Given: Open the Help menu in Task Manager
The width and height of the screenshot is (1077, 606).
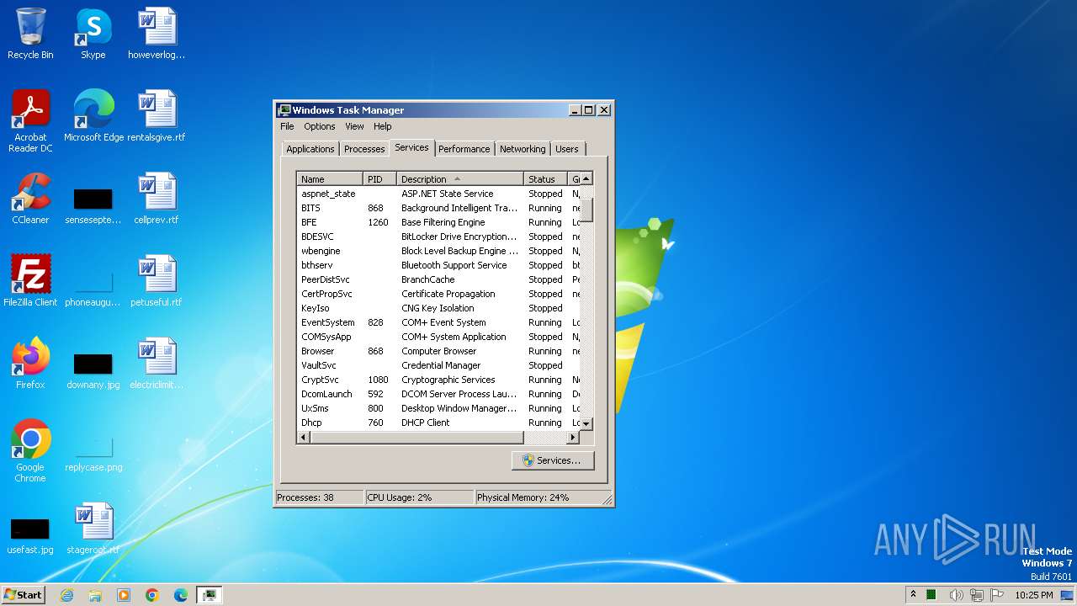Looking at the screenshot, I should (383, 126).
